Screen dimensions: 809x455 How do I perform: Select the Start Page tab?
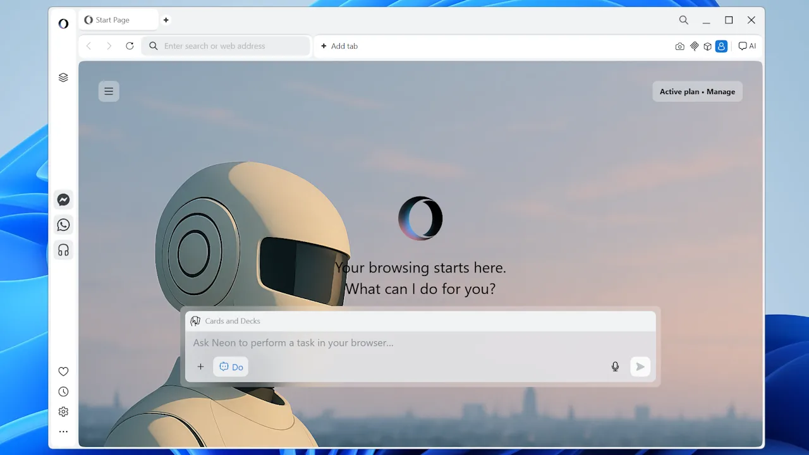[118, 20]
